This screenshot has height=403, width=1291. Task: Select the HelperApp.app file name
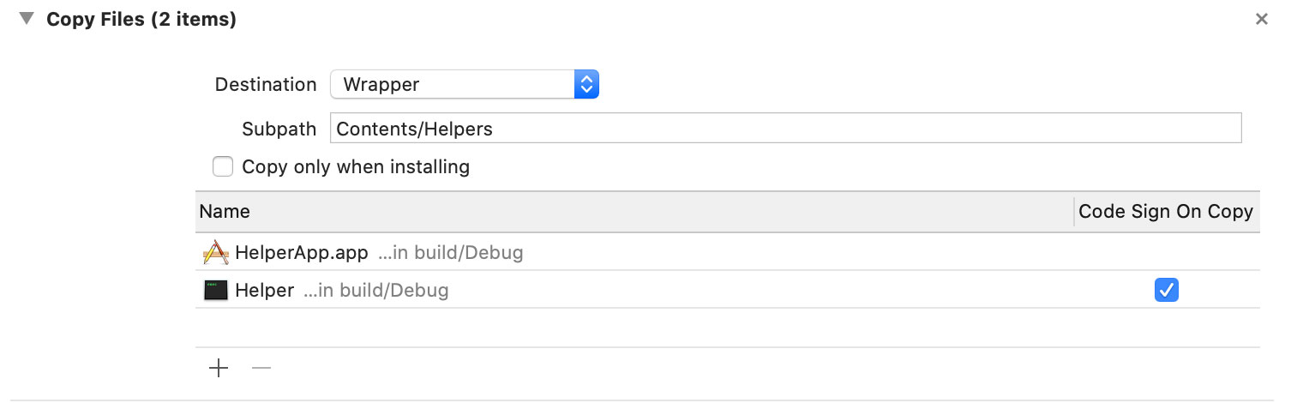tap(302, 253)
